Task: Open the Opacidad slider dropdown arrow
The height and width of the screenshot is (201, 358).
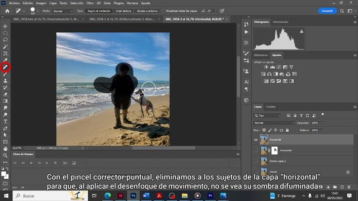Action: coord(322,123)
